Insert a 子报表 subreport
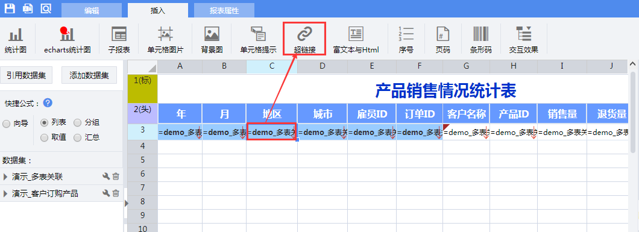 coord(119,40)
